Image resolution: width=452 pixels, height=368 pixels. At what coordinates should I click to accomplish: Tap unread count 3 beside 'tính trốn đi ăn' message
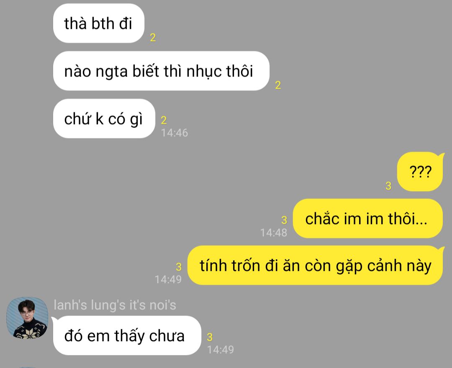pos(179,267)
